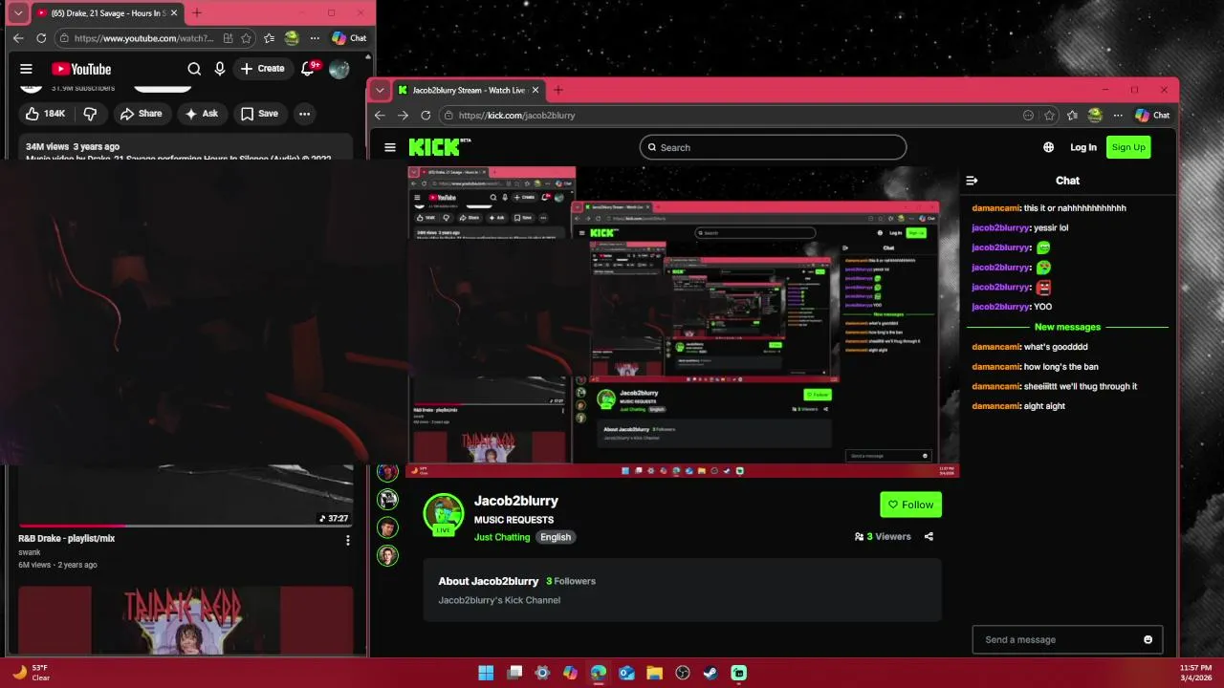Open the YouTube hamburger guide menu
This screenshot has width=1224, height=688.
[x=26, y=69]
